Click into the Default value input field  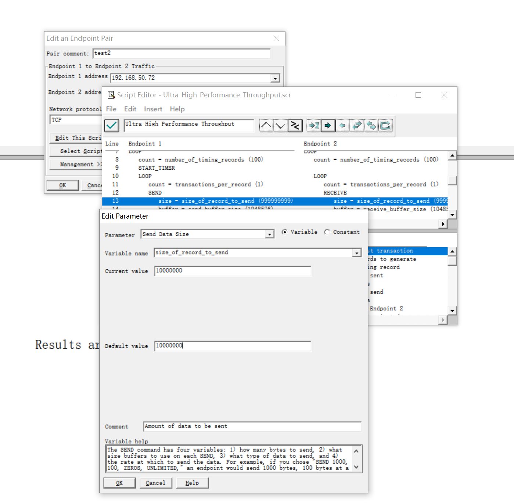click(232, 346)
